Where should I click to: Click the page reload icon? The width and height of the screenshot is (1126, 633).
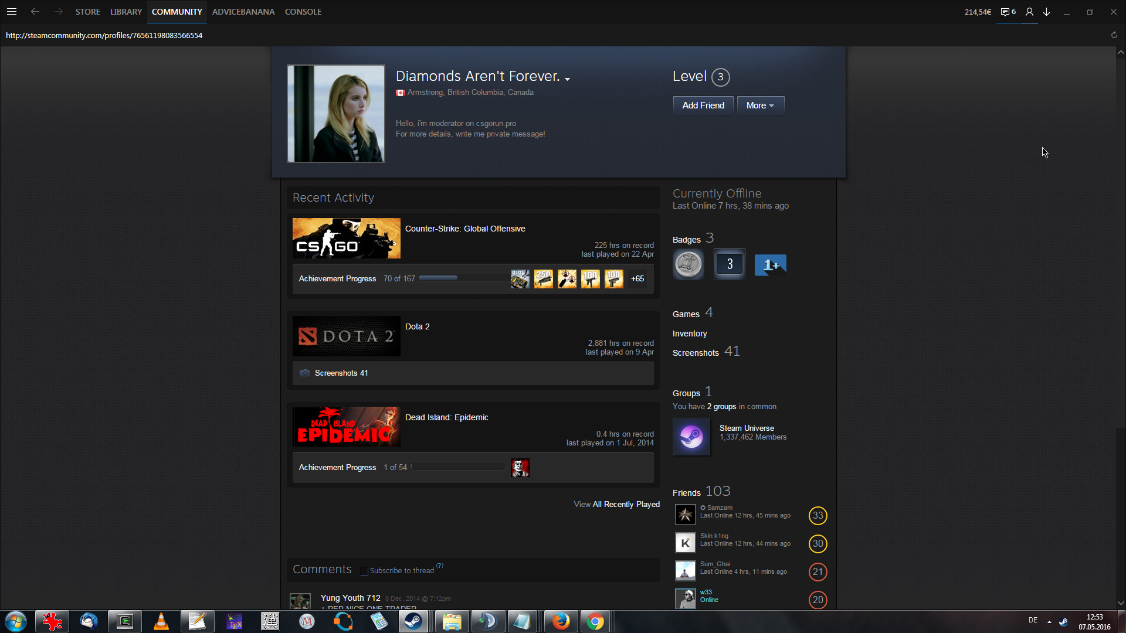[x=1114, y=35]
